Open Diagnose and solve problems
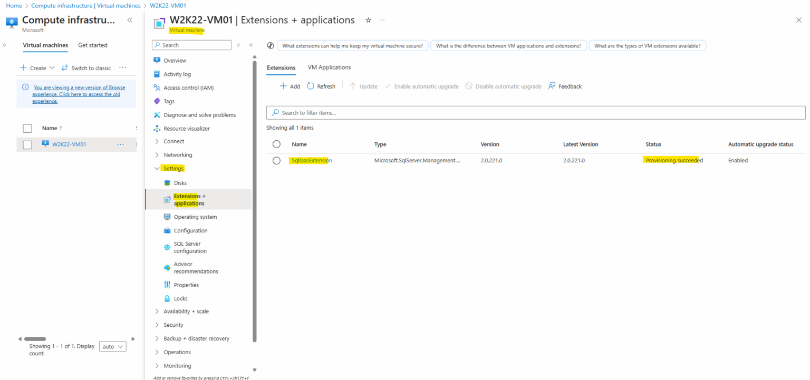Image resolution: width=810 pixels, height=380 pixels. point(196,114)
